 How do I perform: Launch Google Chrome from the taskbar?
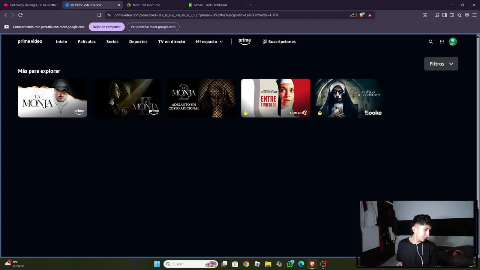[x=246, y=264]
